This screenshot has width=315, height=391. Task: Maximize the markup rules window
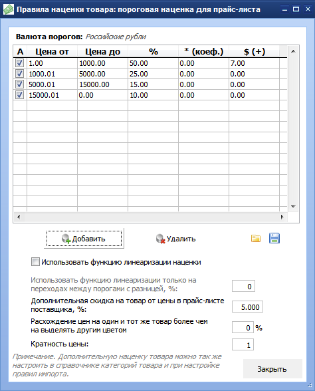pyautogui.click(x=296, y=9)
